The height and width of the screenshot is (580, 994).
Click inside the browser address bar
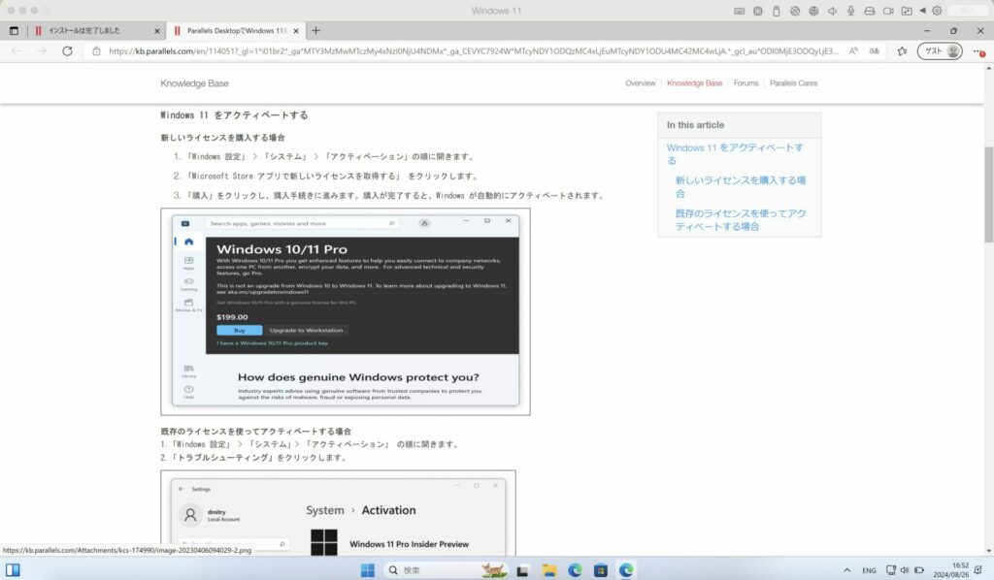[x=388, y=50]
